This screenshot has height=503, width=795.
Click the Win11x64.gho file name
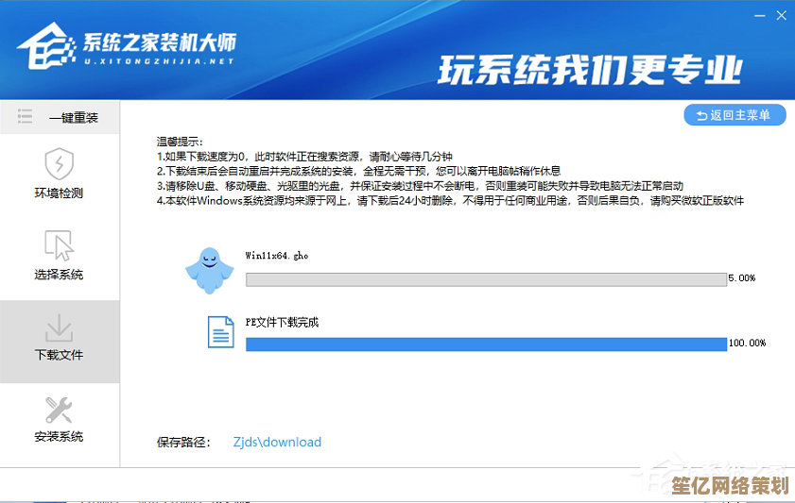pos(277,256)
